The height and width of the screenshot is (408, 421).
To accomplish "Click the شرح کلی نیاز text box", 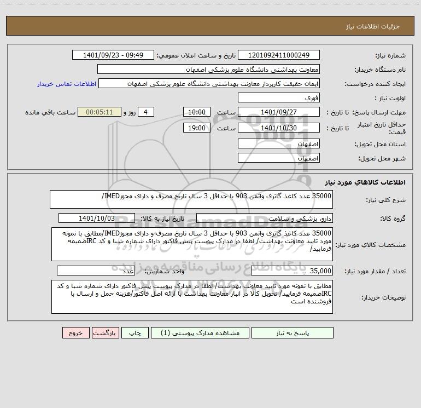I will click(191, 199).
